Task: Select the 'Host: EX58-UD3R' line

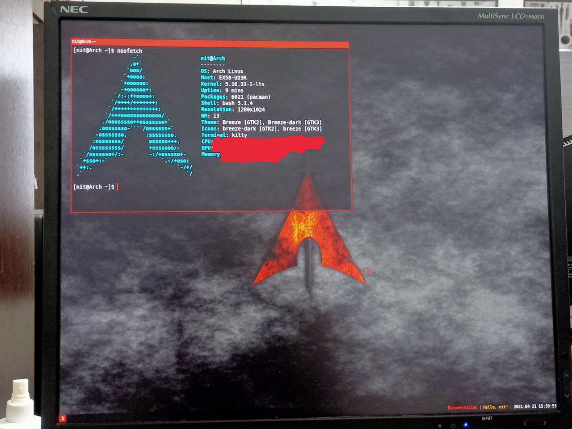Action: click(x=223, y=77)
